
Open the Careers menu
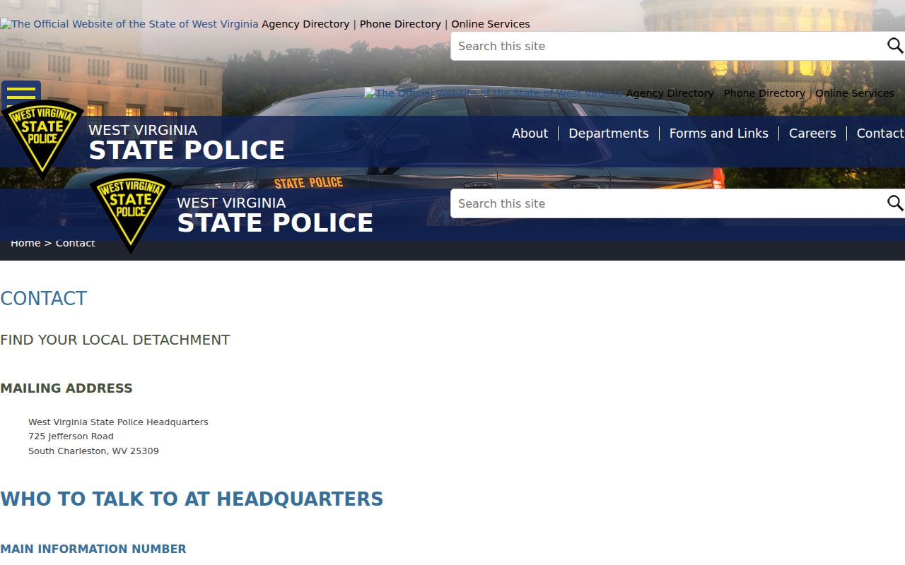(x=812, y=133)
